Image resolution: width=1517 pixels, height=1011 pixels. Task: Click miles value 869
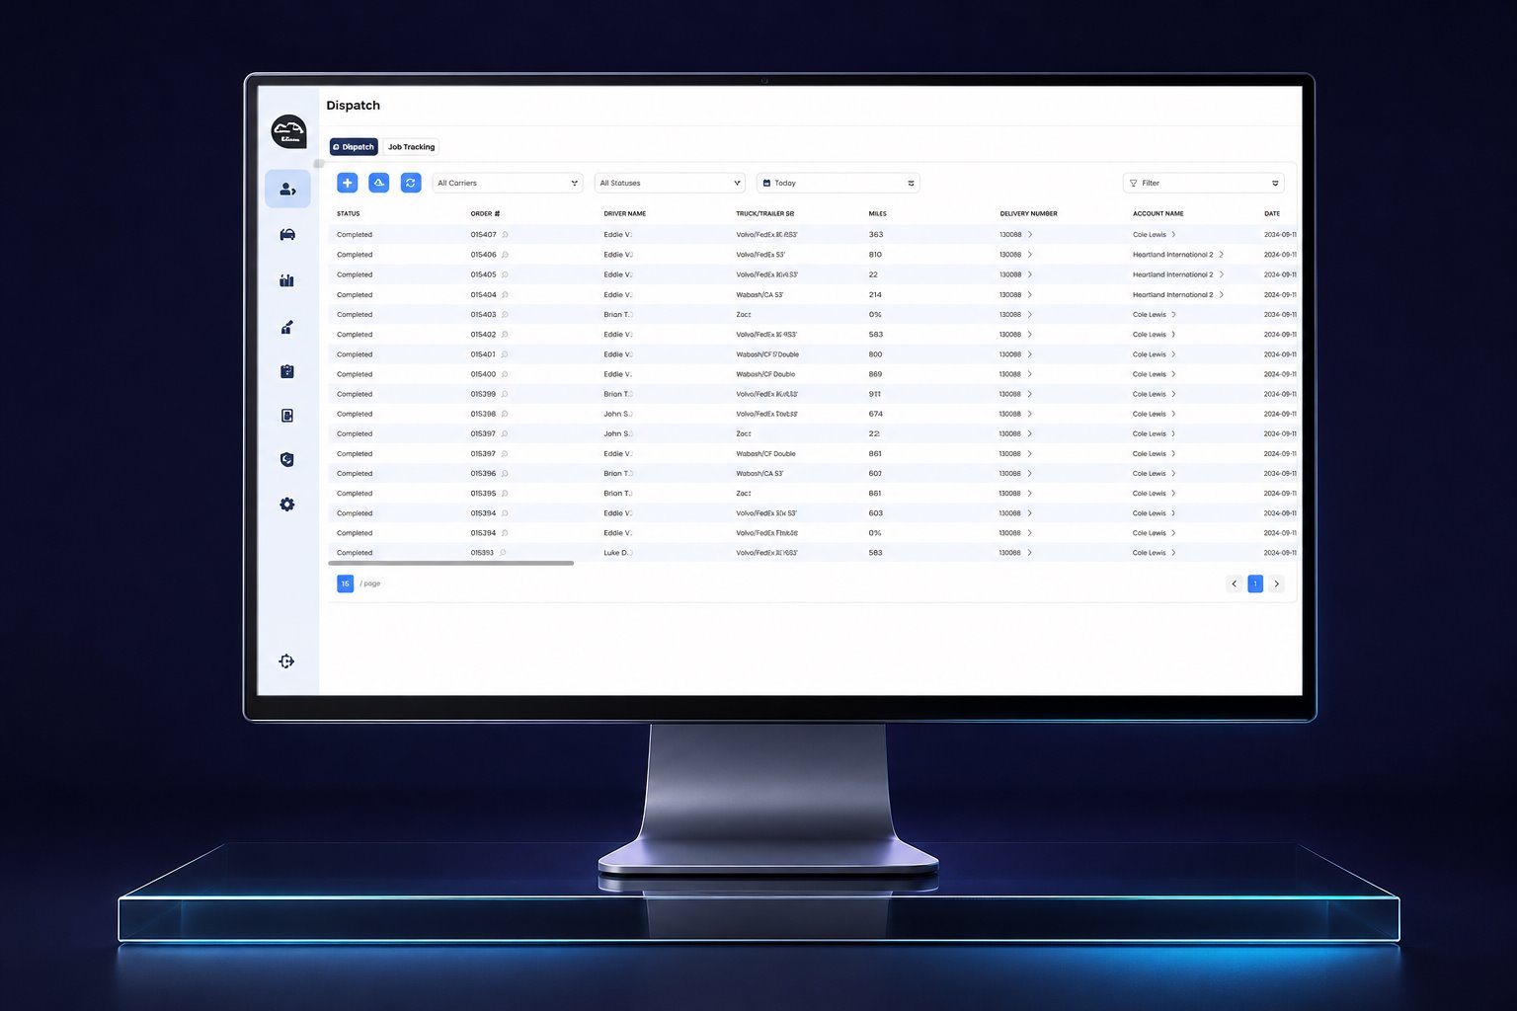(x=875, y=374)
